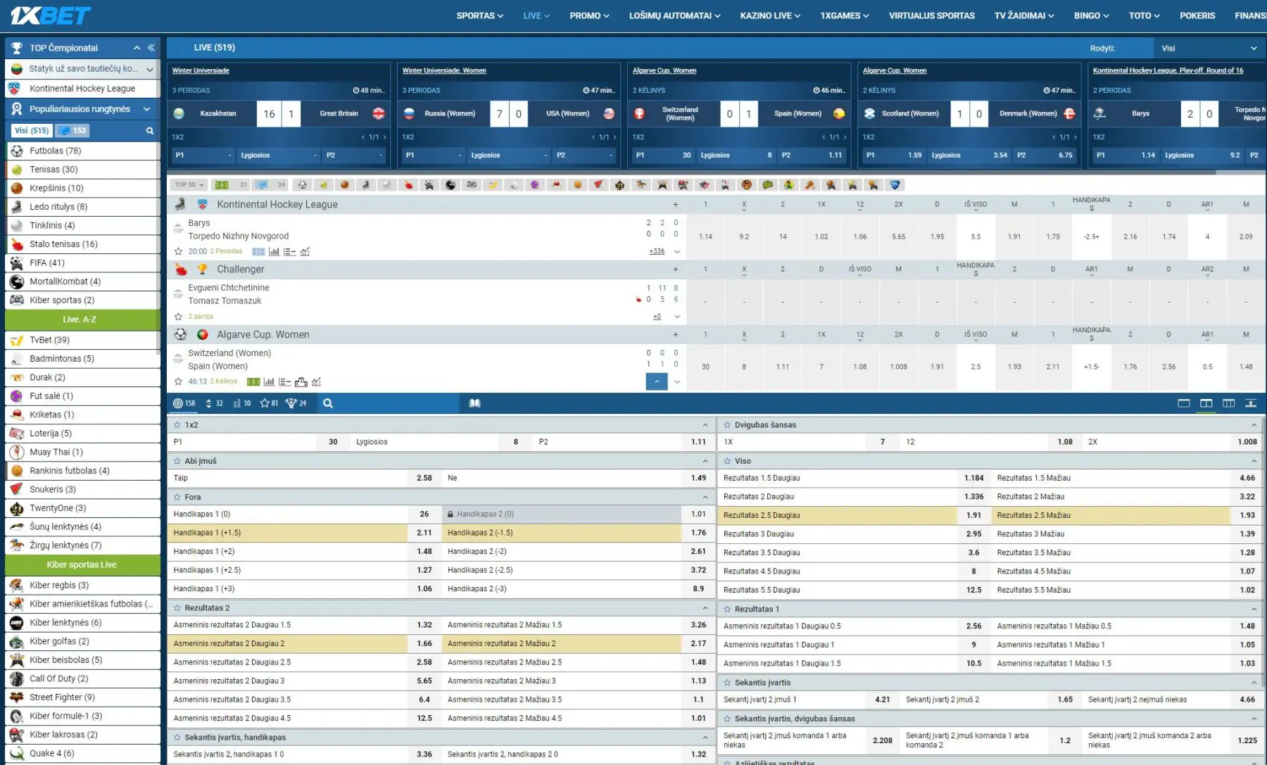Favorite the Switzerland vs Spain match
Image resolution: width=1267 pixels, height=765 pixels.
pyautogui.click(x=178, y=382)
